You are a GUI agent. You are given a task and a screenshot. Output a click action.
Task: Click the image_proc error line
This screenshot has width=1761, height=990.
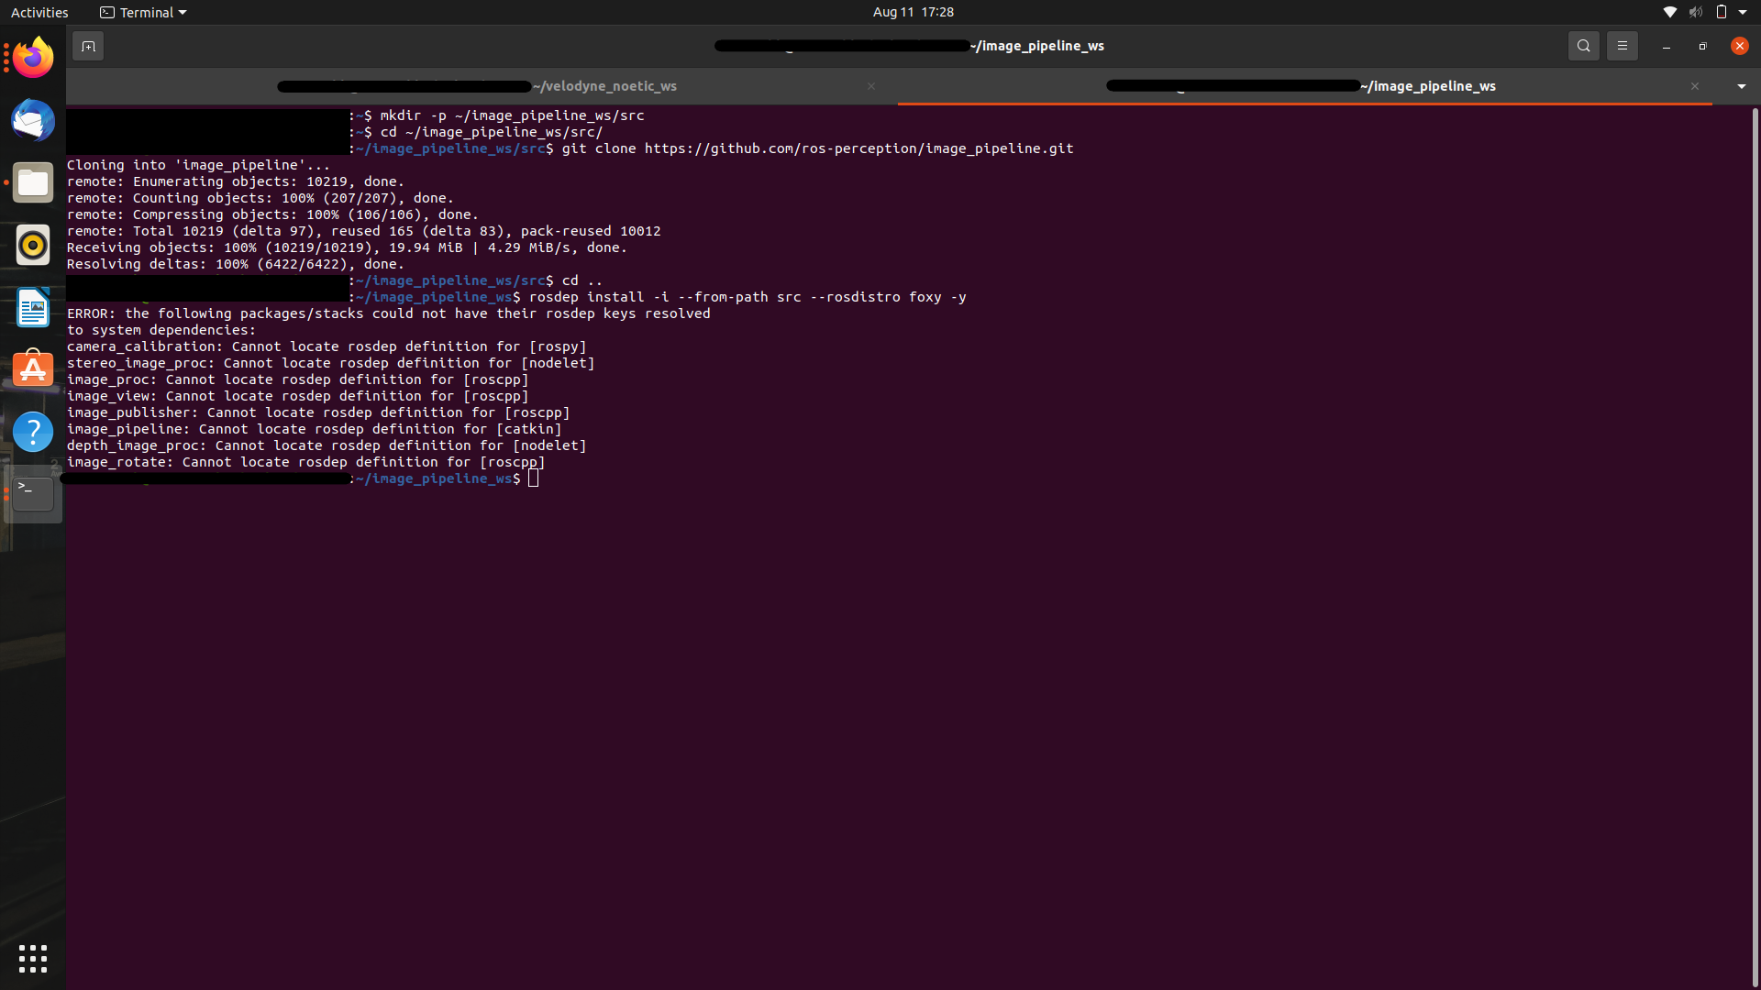coord(297,379)
